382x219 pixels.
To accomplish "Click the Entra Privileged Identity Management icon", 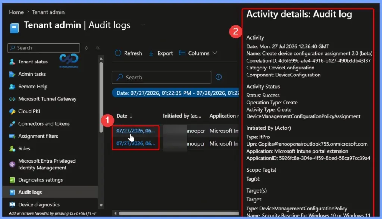I will [12, 165].
